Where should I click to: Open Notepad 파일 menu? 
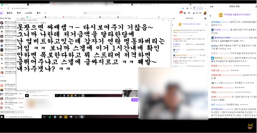19,23
